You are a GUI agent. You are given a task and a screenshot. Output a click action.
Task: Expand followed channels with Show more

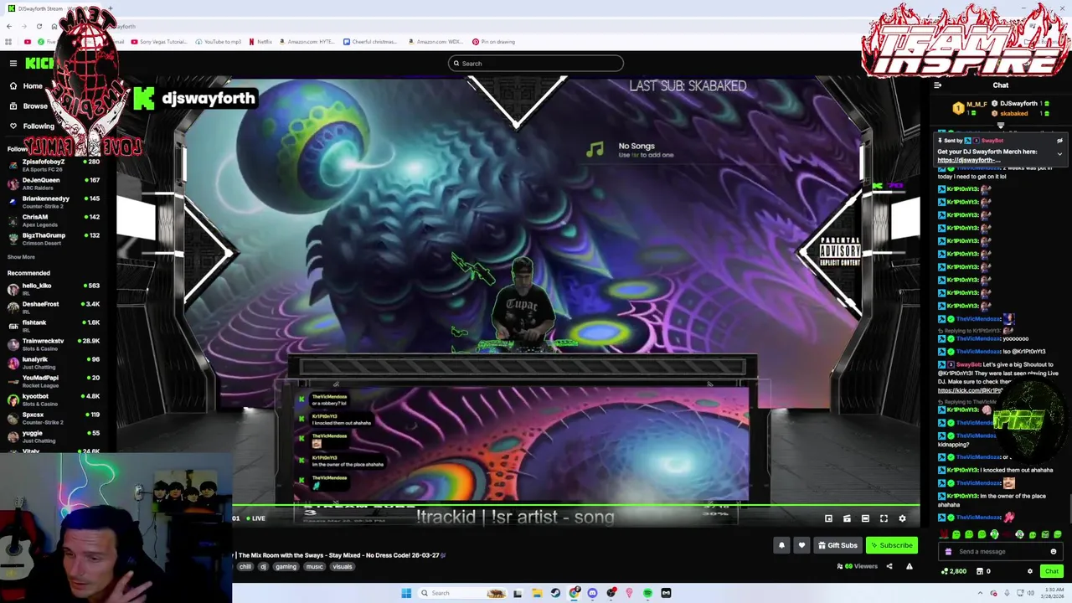pyautogui.click(x=21, y=257)
